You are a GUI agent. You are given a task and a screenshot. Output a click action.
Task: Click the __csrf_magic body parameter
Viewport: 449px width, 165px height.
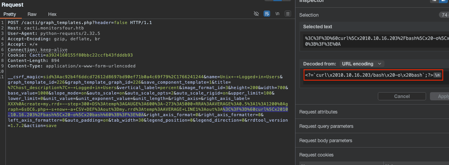106,77
